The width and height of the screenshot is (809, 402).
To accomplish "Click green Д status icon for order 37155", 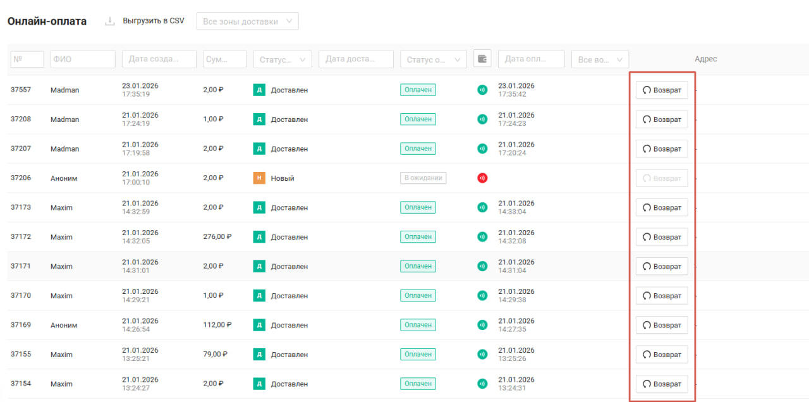I will click(259, 355).
